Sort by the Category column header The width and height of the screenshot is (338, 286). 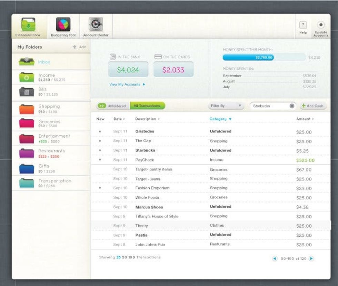click(x=220, y=119)
